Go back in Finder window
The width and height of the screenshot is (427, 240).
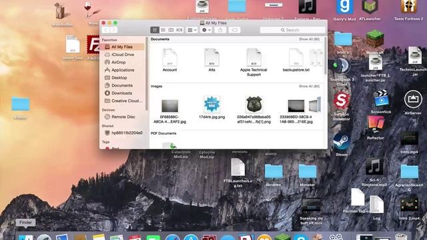pyautogui.click(x=106, y=30)
